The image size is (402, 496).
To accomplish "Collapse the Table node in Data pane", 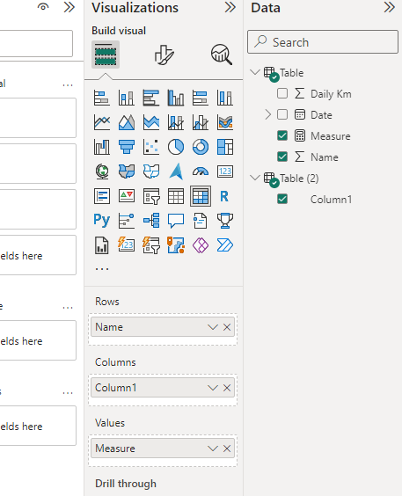I will pos(255,72).
